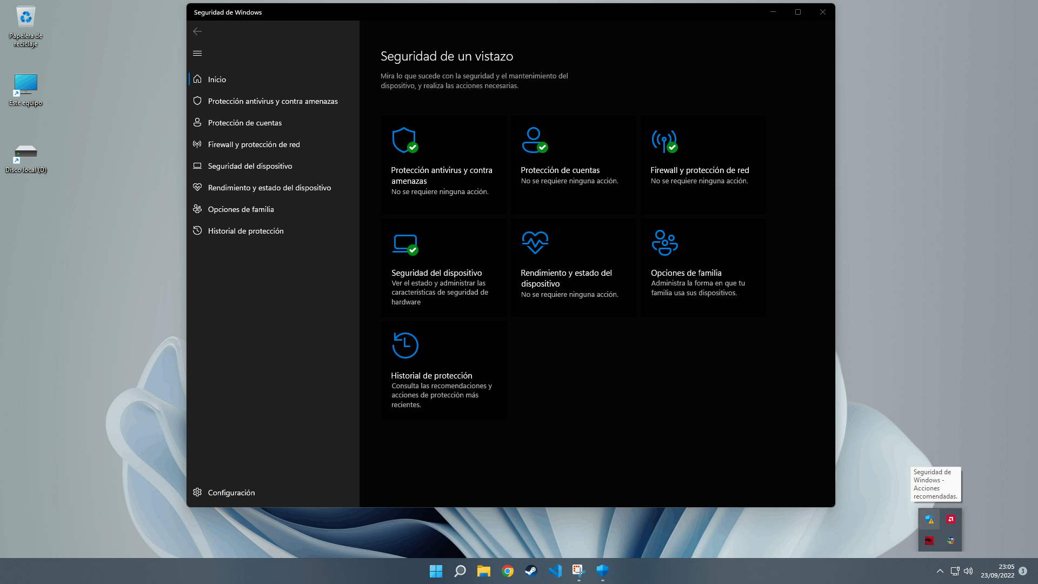
Task: Click the back arrow in the sidebar
Action: point(197,31)
